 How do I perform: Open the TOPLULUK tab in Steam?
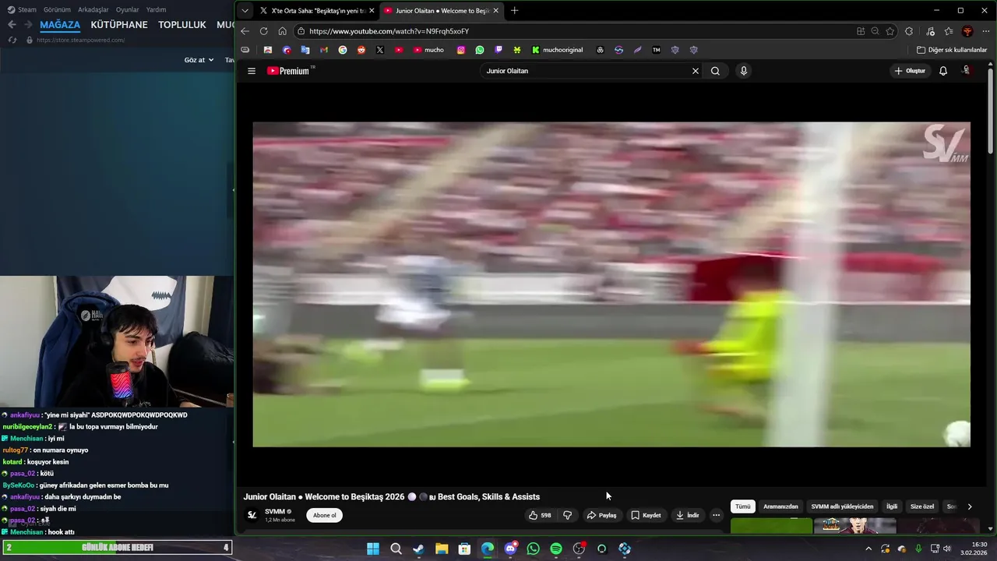pos(182,25)
